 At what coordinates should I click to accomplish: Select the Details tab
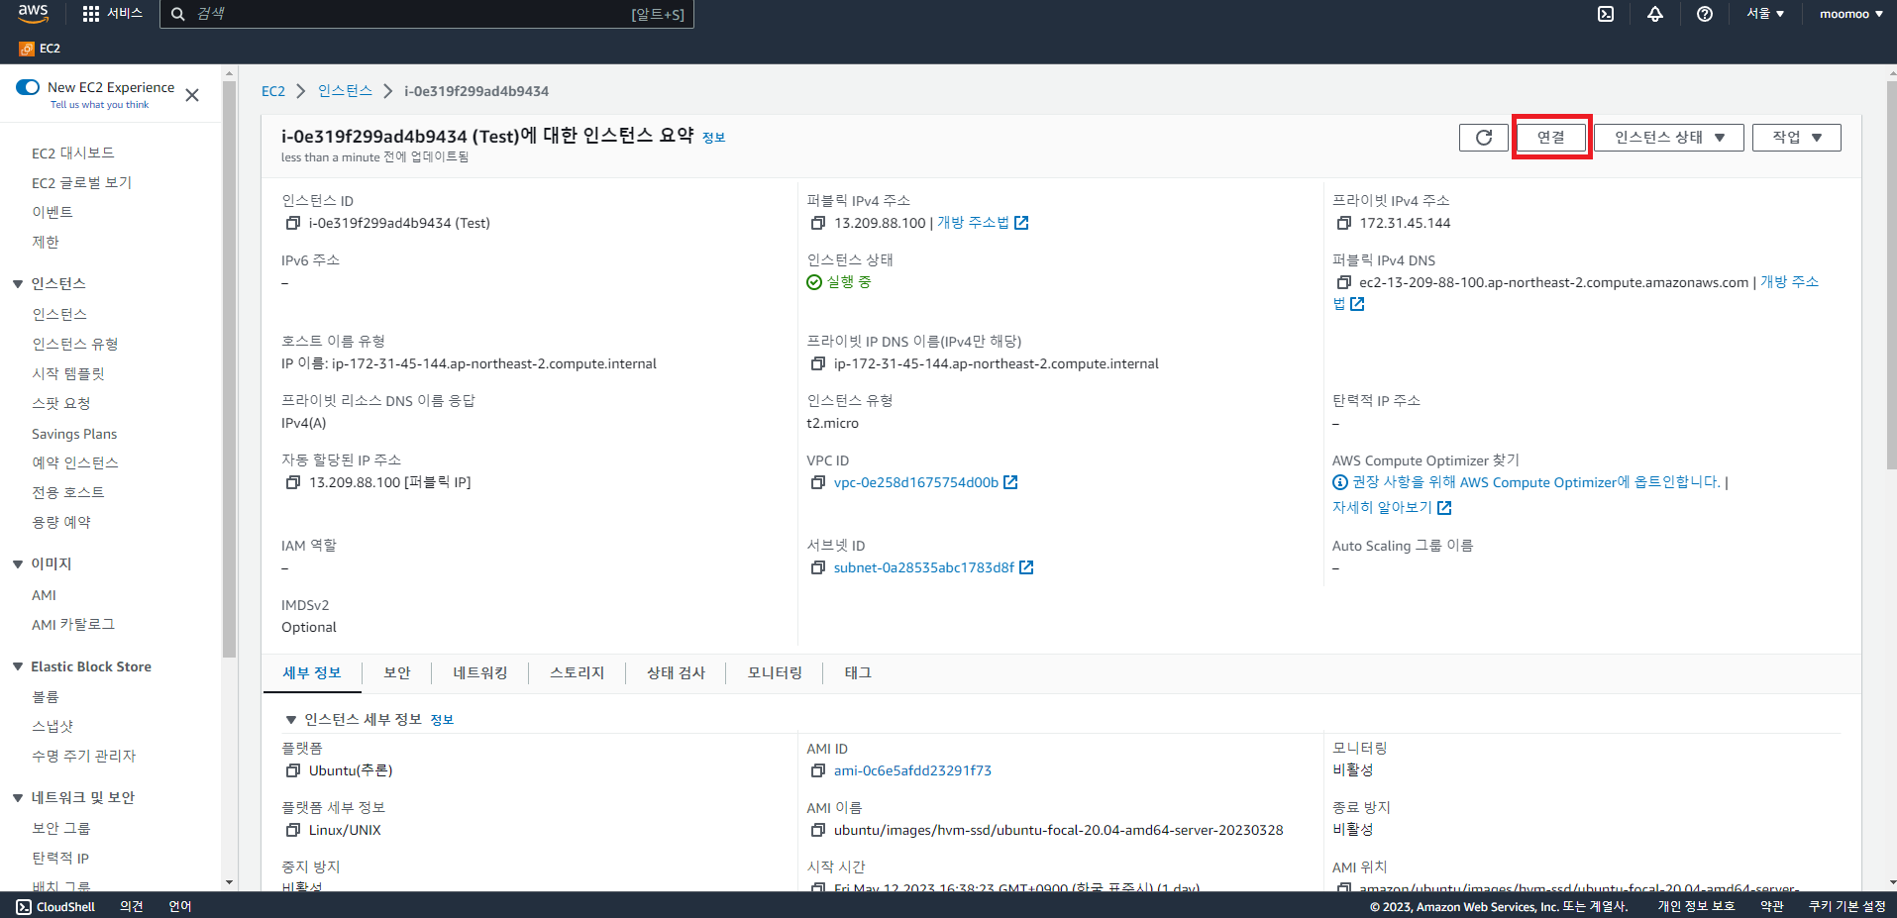tap(312, 673)
